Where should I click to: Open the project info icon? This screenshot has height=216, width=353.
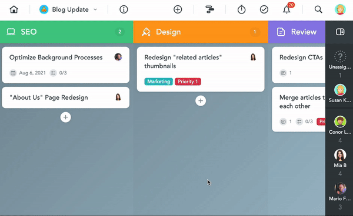click(x=124, y=9)
